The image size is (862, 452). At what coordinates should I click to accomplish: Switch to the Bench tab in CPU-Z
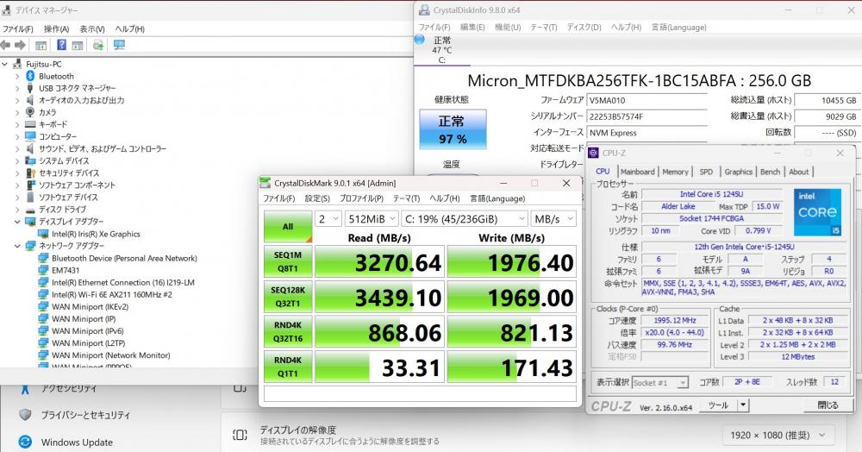coord(770,172)
